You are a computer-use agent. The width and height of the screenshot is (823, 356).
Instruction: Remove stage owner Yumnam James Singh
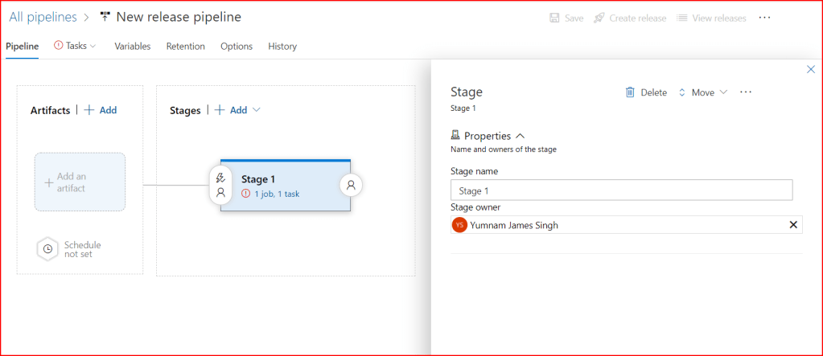792,225
